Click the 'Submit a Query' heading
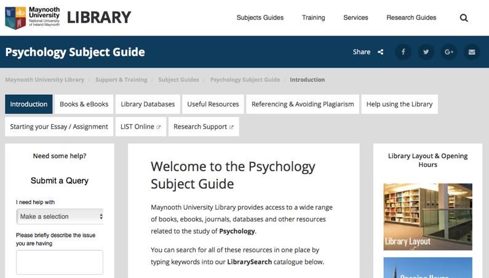 pos(60,181)
